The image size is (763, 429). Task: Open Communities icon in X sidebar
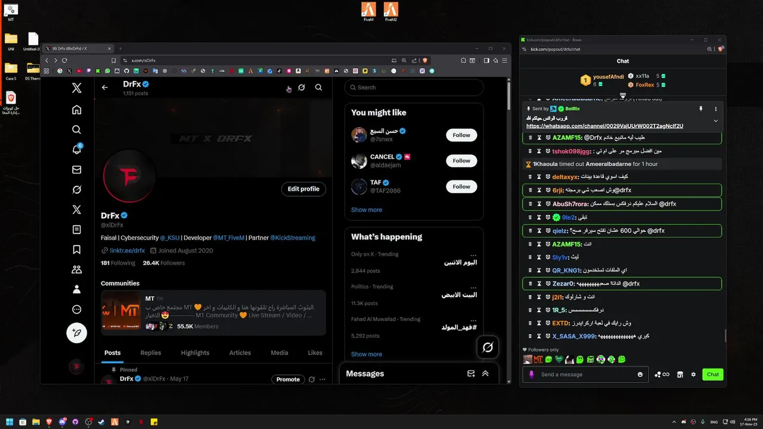76,269
